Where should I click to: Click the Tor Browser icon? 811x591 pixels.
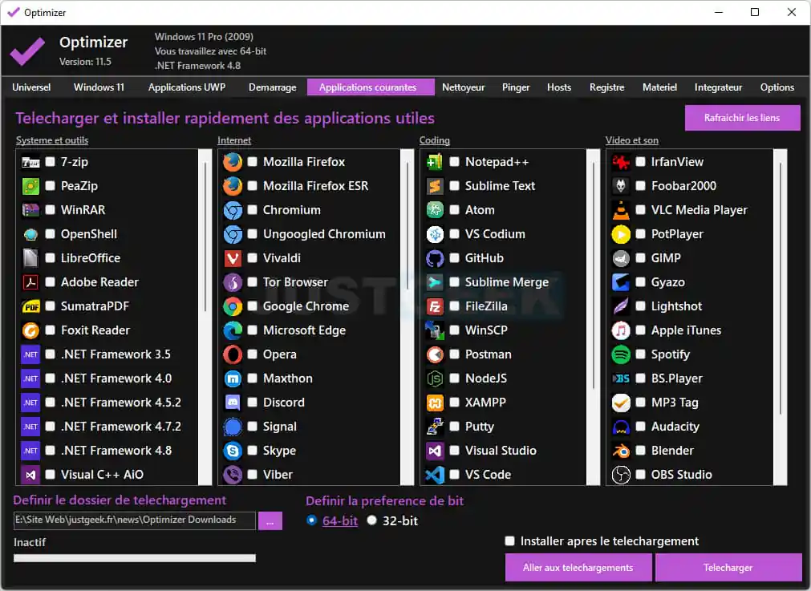pyautogui.click(x=233, y=282)
